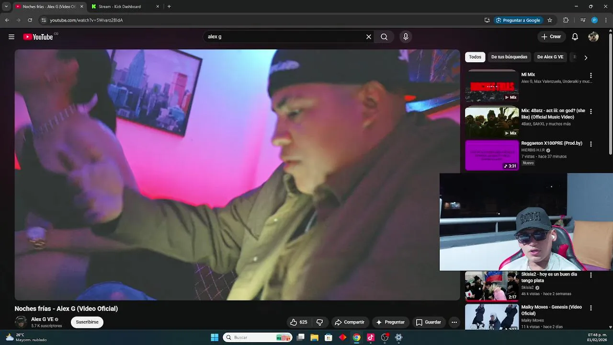Click the main video player

(237, 175)
